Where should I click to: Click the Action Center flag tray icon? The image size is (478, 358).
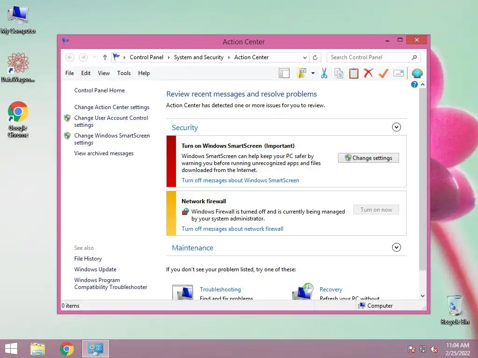click(411, 349)
